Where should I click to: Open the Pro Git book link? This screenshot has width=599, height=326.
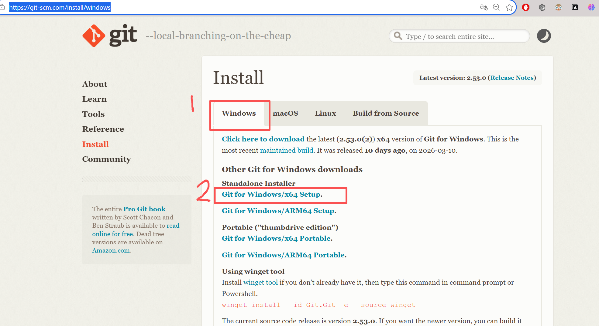click(144, 209)
